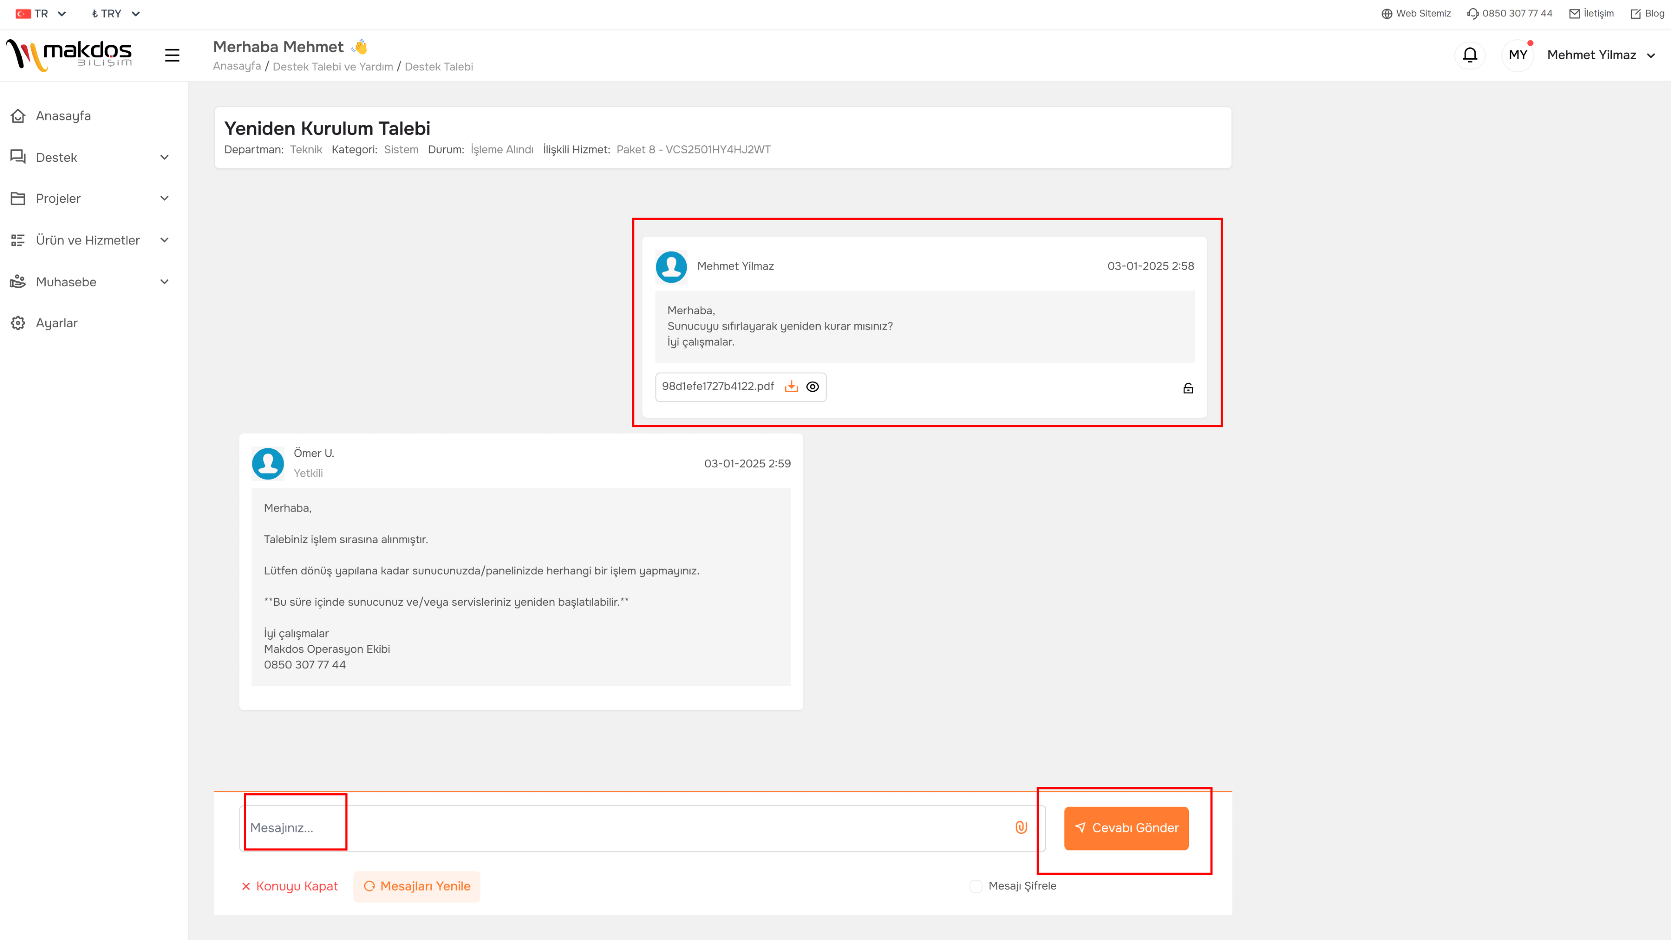Click the 98d1efe1727b4122.pdf file name
This screenshot has height=940, width=1671.
click(718, 386)
